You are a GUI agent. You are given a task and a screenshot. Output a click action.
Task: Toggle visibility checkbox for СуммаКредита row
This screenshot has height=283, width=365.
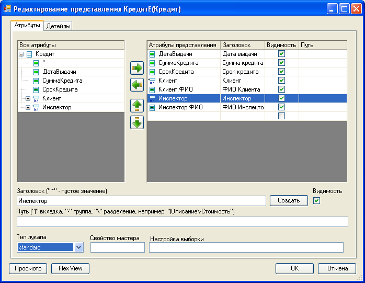tap(281, 63)
